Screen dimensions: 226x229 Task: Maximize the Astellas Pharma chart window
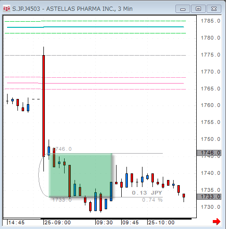(x=198, y=9)
